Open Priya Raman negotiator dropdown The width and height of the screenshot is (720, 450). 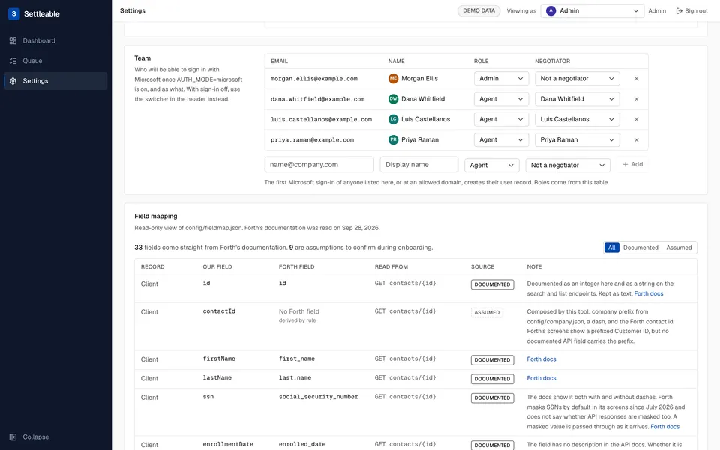click(577, 140)
